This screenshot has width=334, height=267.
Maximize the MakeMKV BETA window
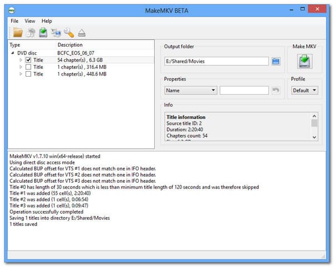point(302,9)
